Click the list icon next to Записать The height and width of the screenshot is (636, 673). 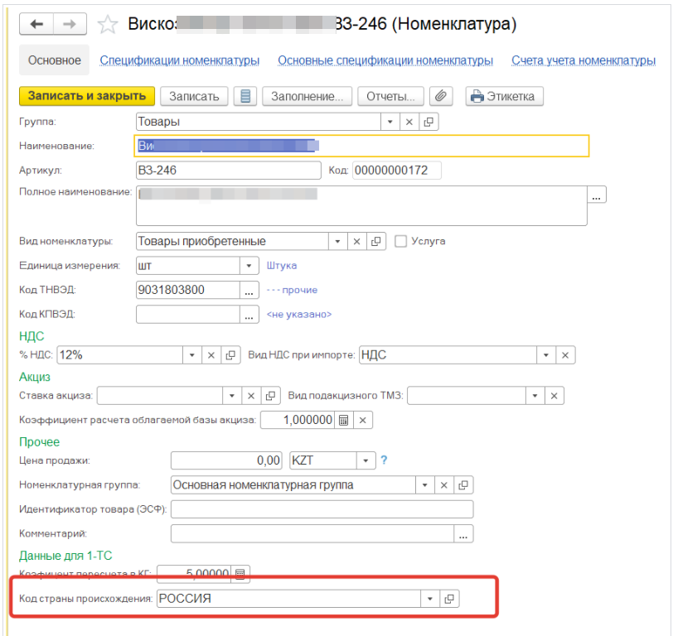coord(245,97)
